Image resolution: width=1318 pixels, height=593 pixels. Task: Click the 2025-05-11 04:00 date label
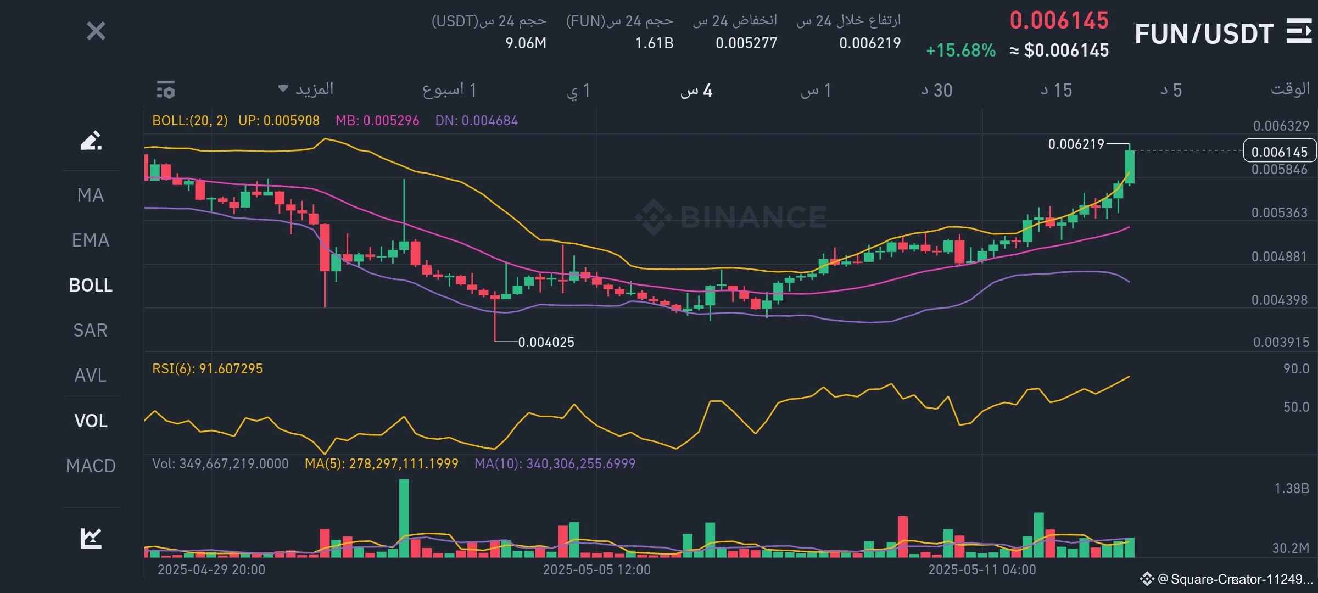point(982,569)
